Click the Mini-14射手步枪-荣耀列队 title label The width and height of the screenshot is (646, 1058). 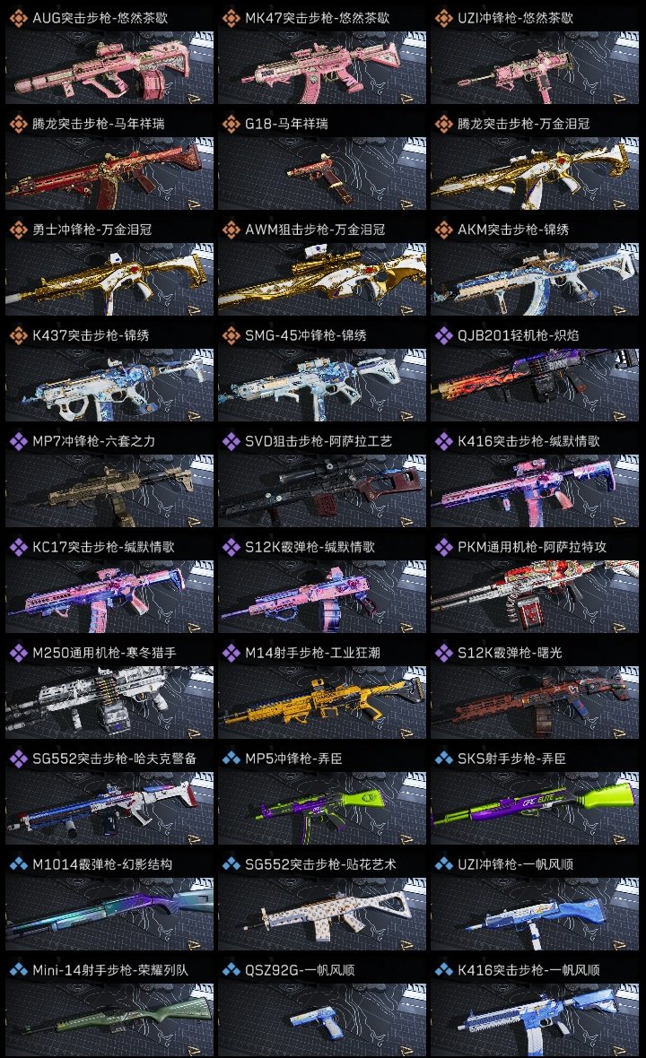tap(110, 970)
